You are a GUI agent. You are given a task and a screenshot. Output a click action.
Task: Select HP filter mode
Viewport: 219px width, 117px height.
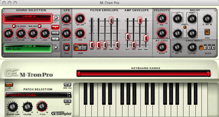[80, 48]
